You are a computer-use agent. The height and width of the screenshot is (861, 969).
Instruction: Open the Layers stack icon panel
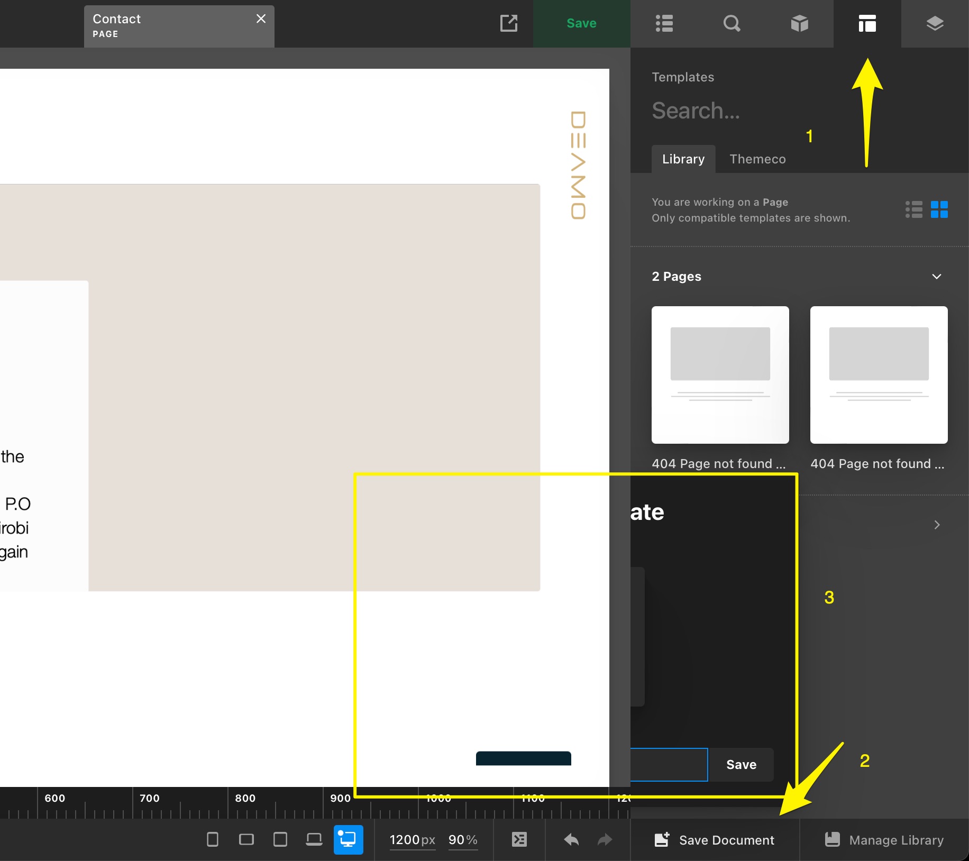coord(935,23)
